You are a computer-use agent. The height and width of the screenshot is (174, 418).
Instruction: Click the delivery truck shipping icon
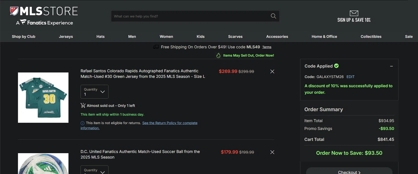[x=156, y=47]
